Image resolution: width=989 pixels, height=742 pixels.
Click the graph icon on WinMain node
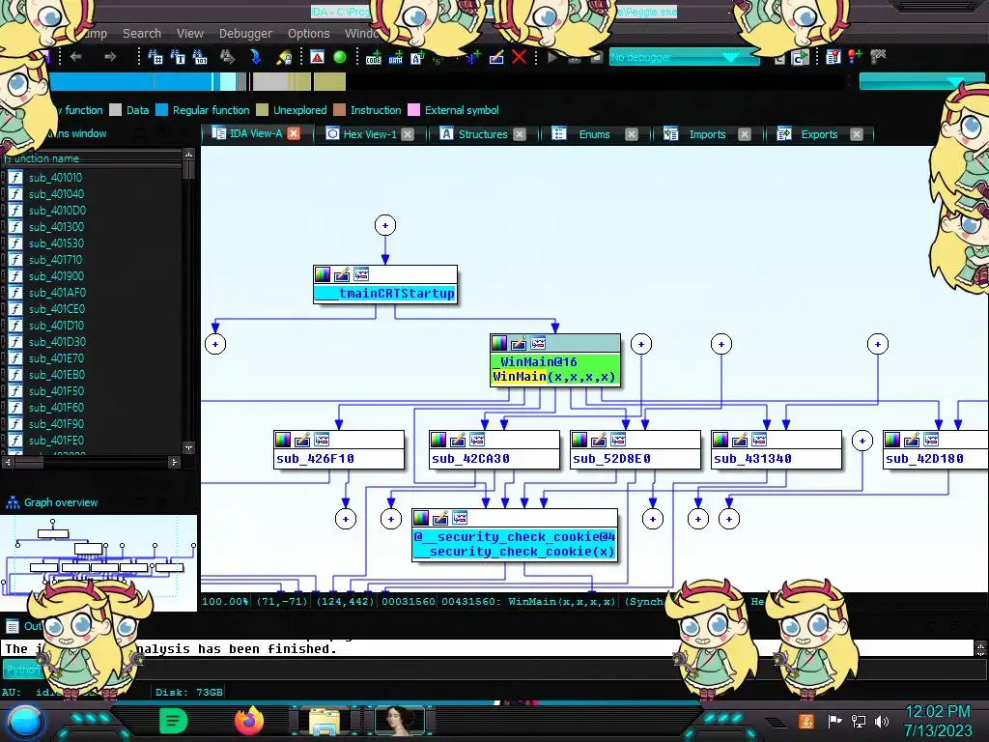point(538,343)
